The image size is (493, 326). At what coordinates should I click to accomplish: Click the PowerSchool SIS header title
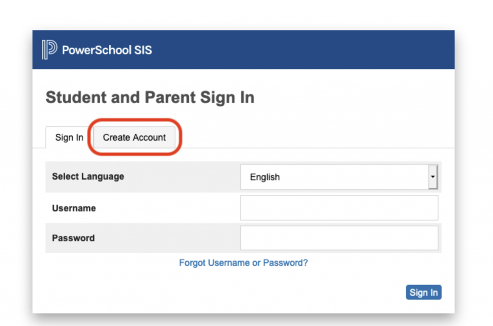tap(107, 50)
